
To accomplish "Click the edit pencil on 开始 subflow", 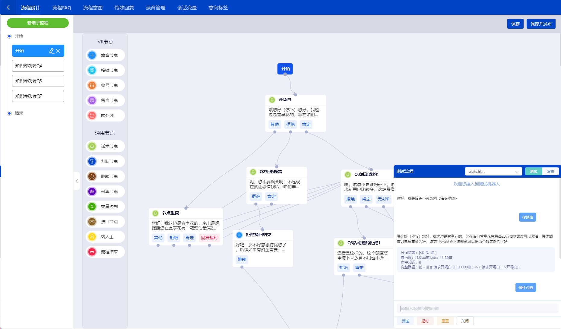I will coord(52,51).
